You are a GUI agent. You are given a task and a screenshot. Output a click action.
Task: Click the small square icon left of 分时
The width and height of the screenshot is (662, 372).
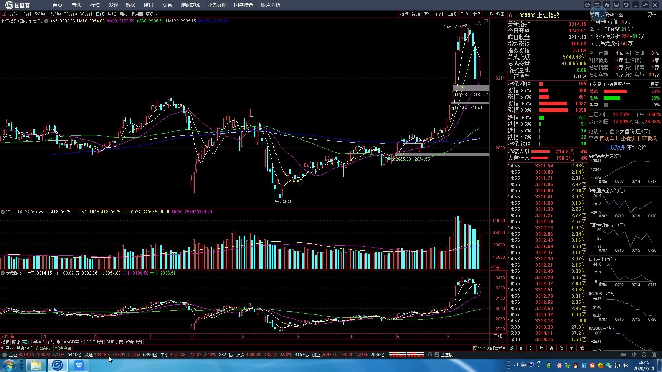(4, 14)
